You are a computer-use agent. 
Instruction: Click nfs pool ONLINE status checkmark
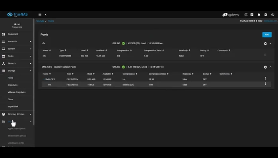point(123,43)
